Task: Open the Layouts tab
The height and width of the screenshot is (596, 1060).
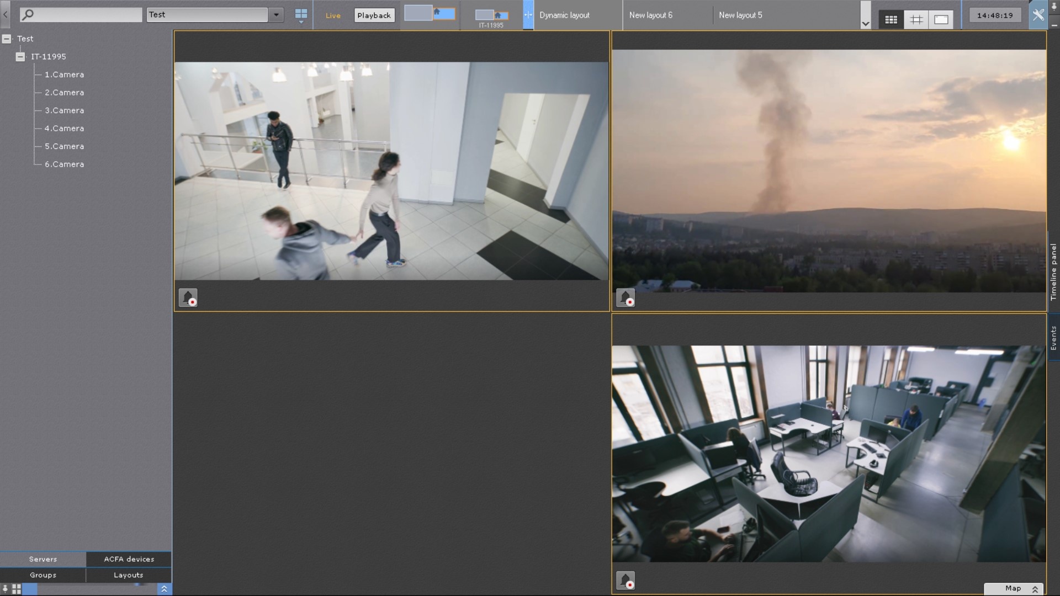Action: point(128,575)
